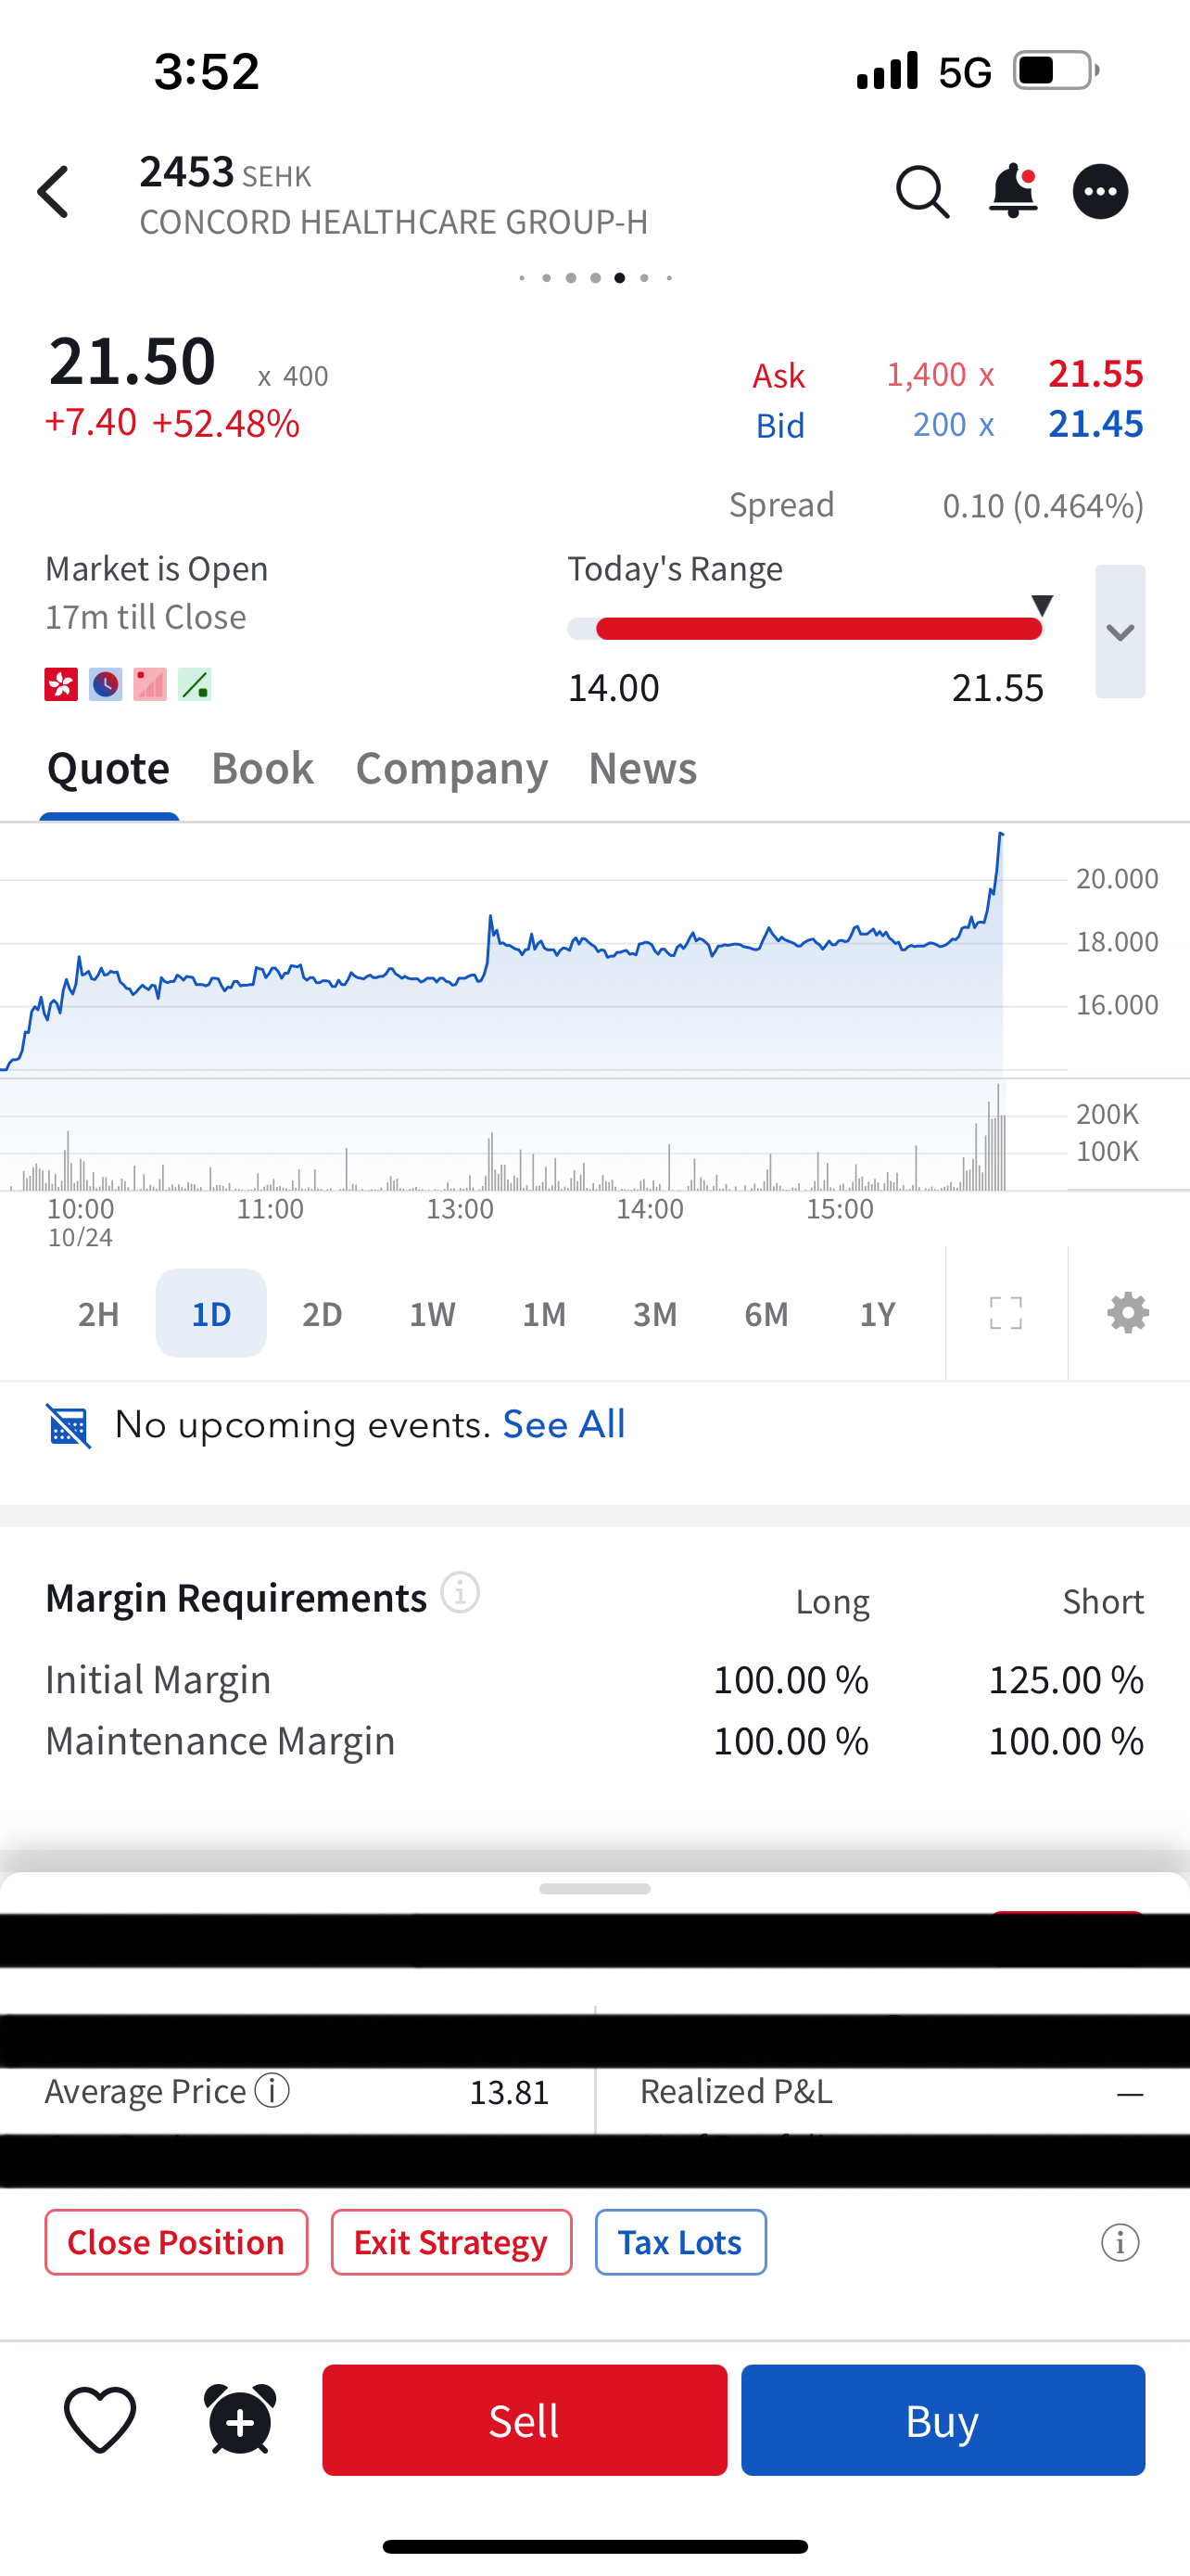This screenshot has height=2576, width=1190.
Task: Select the 1W chart timeframe
Action: (433, 1314)
